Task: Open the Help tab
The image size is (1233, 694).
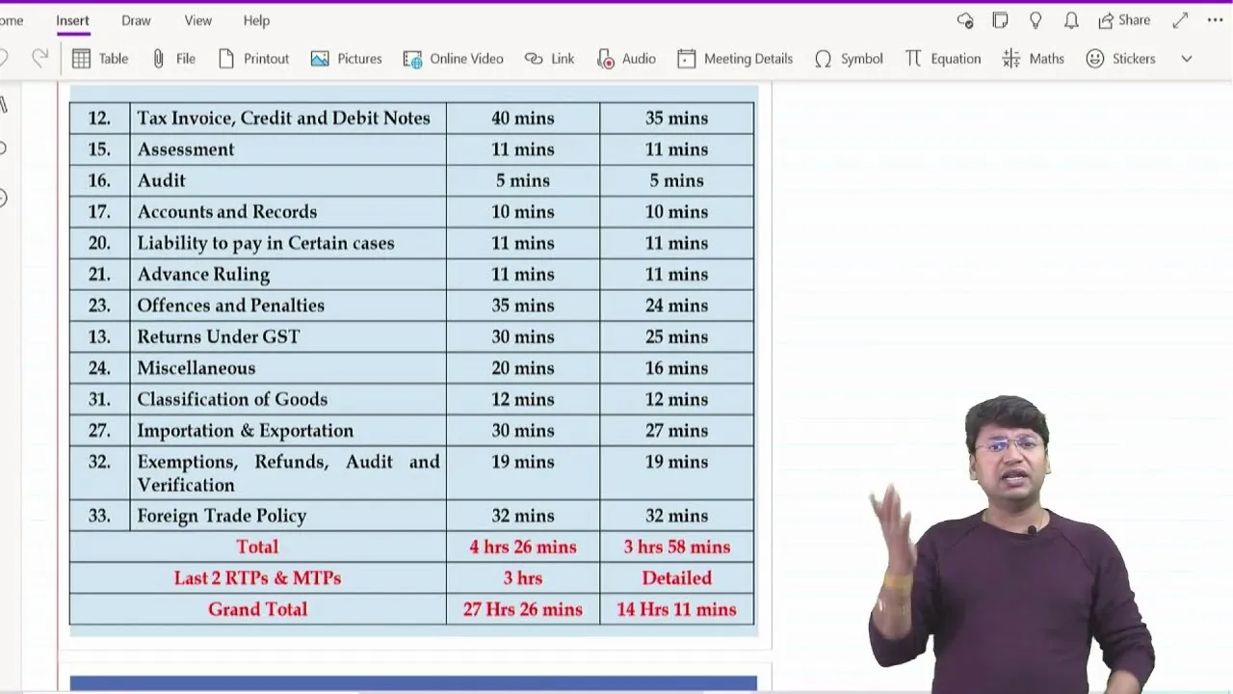Action: click(x=256, y=20)
